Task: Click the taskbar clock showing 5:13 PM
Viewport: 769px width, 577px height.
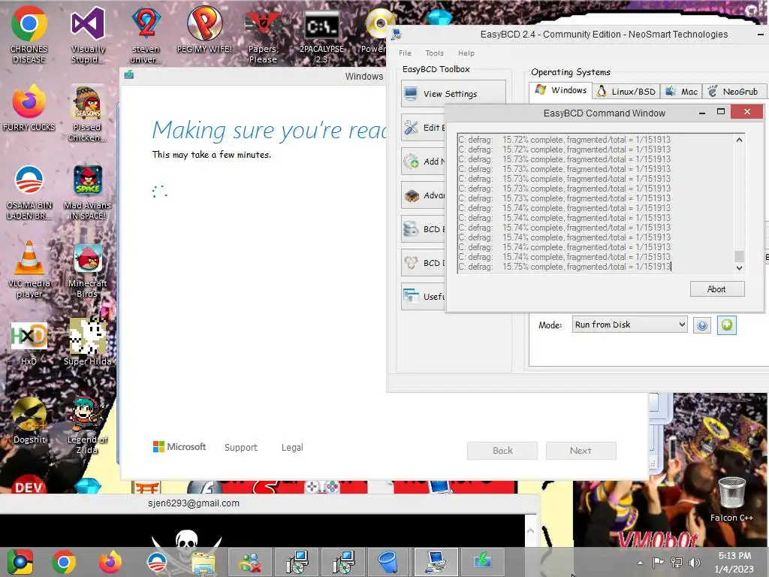Action: [734, 562]
